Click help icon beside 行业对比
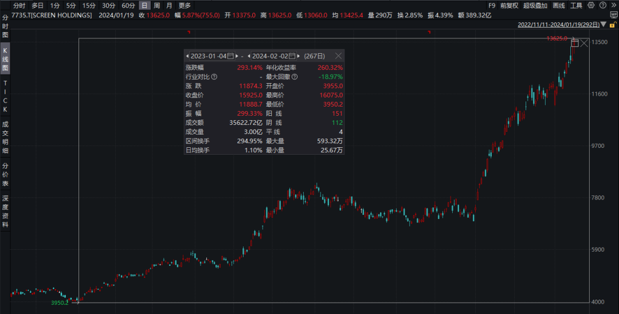 [x=214, y=77]
